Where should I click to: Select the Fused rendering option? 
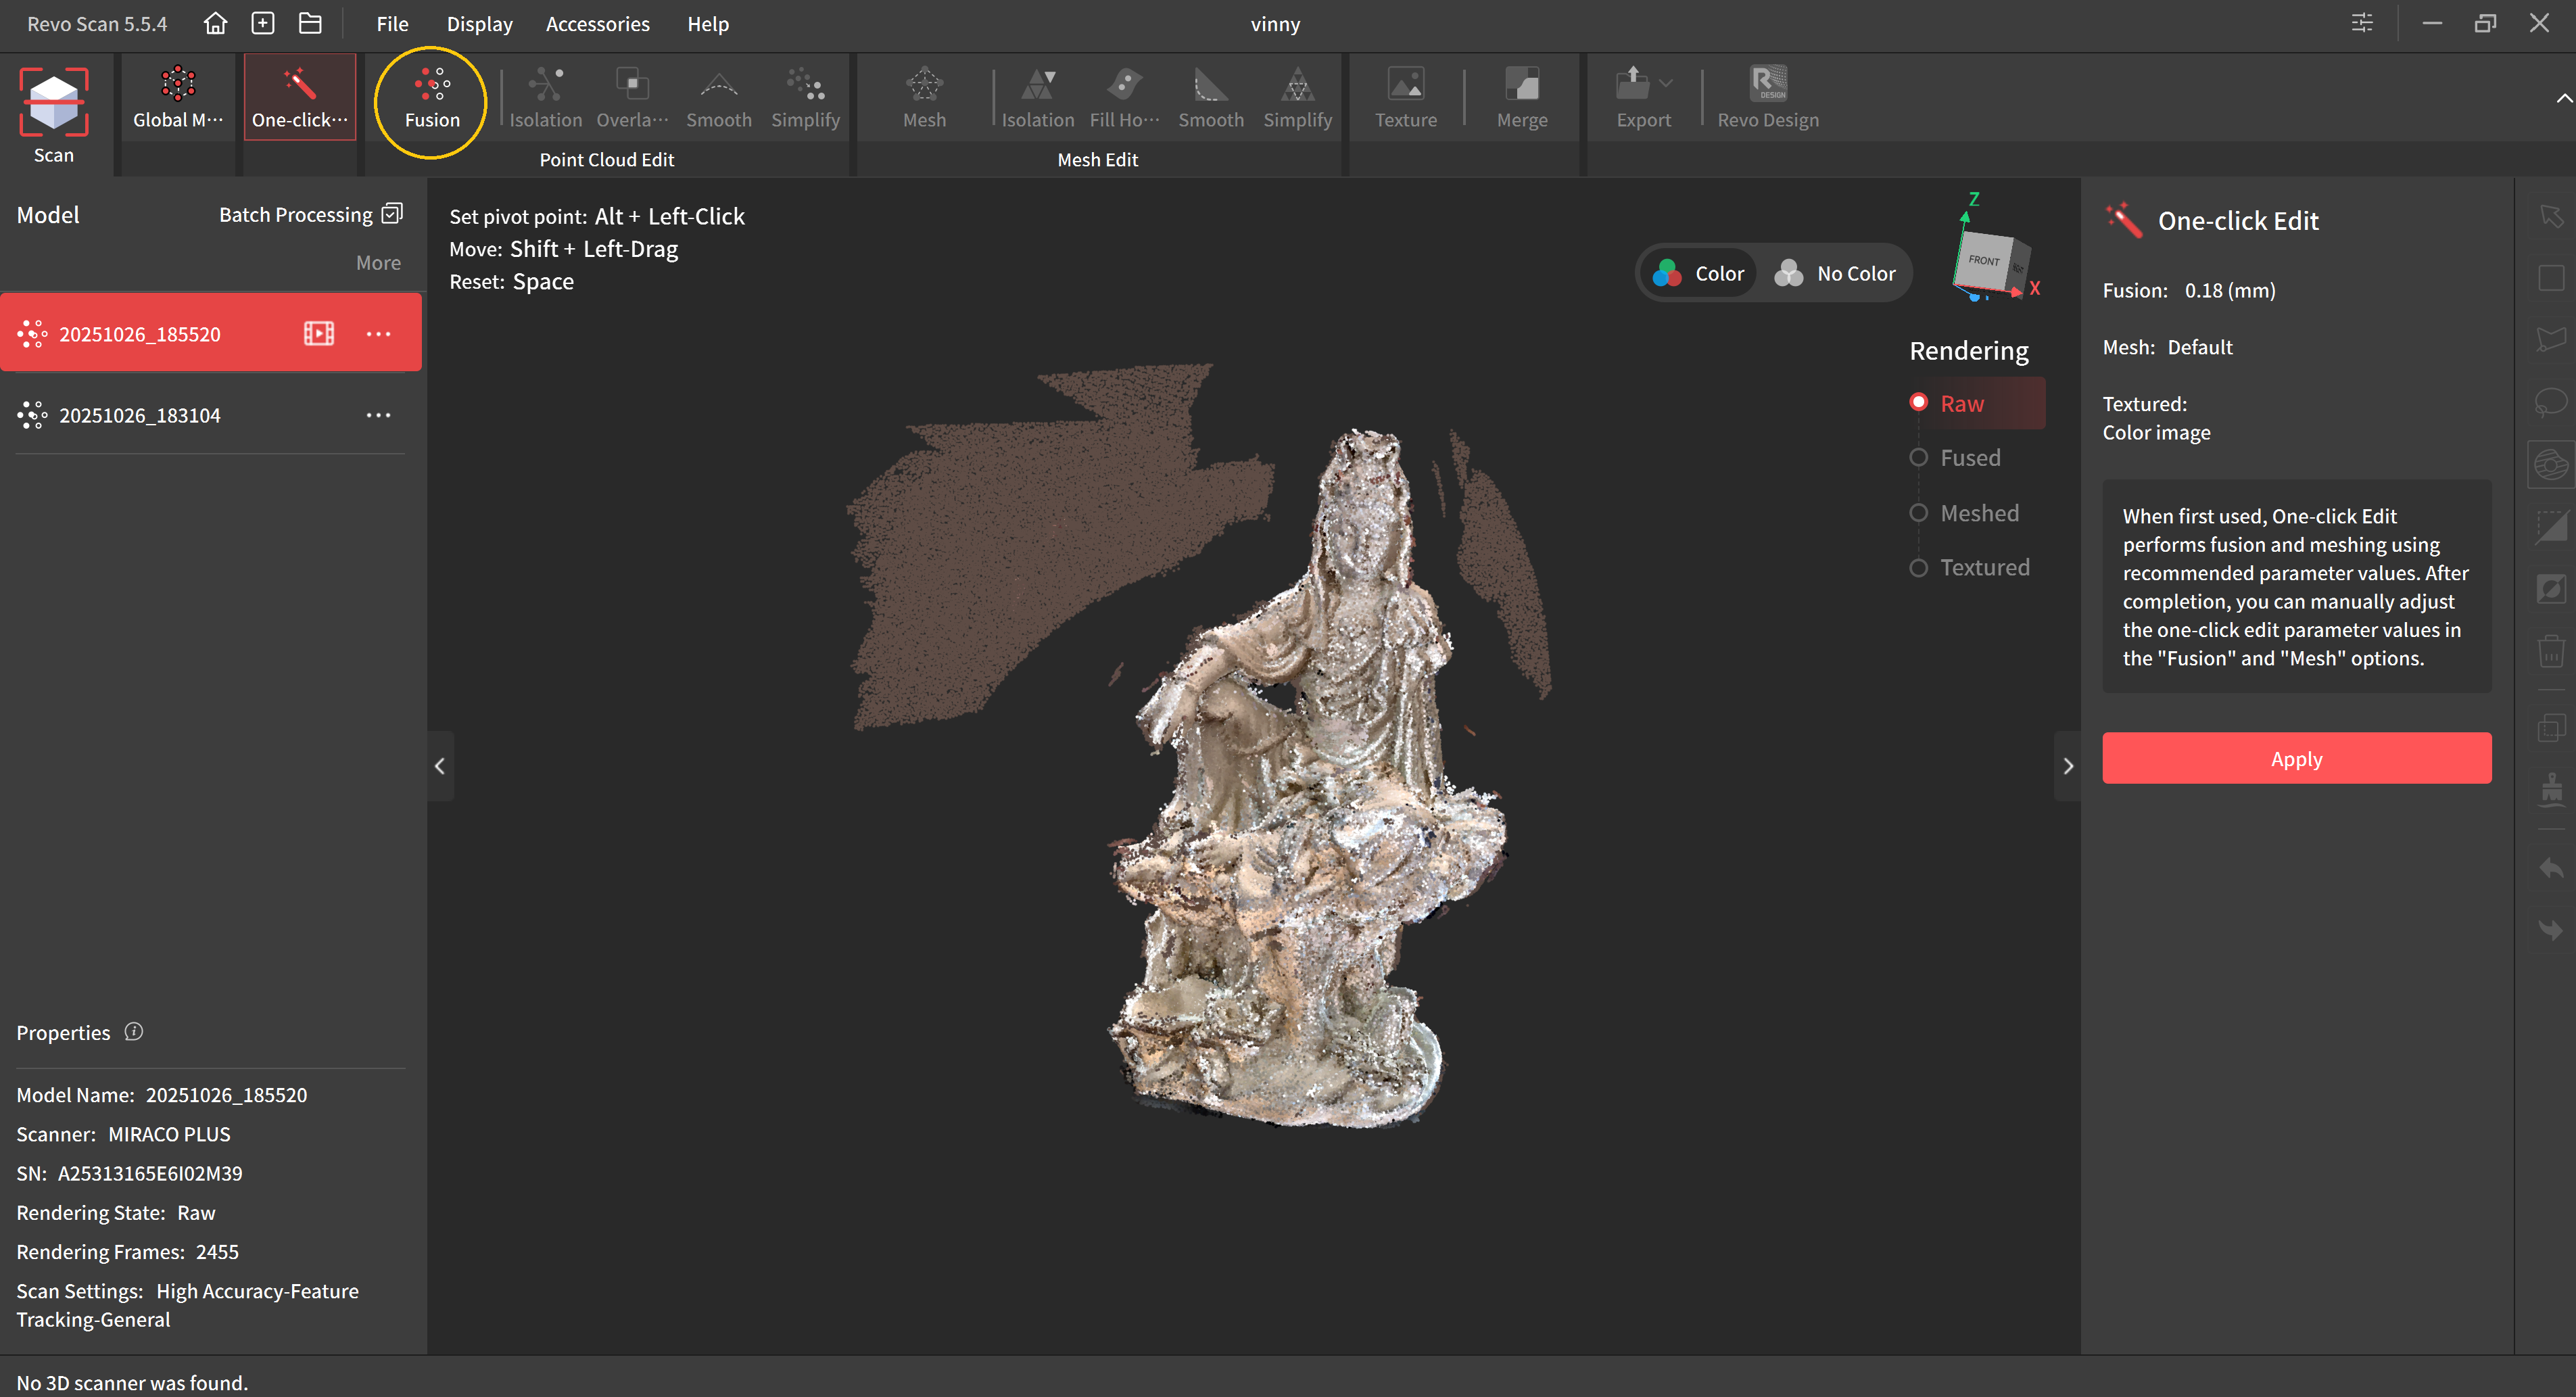point(1969,458)
